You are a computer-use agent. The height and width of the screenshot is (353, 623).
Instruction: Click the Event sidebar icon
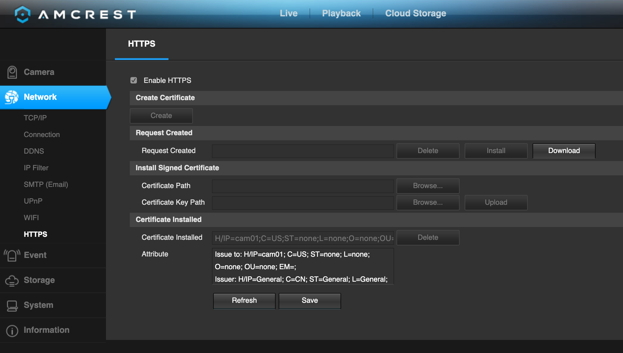pyautogui.click(x=12, y=255)
